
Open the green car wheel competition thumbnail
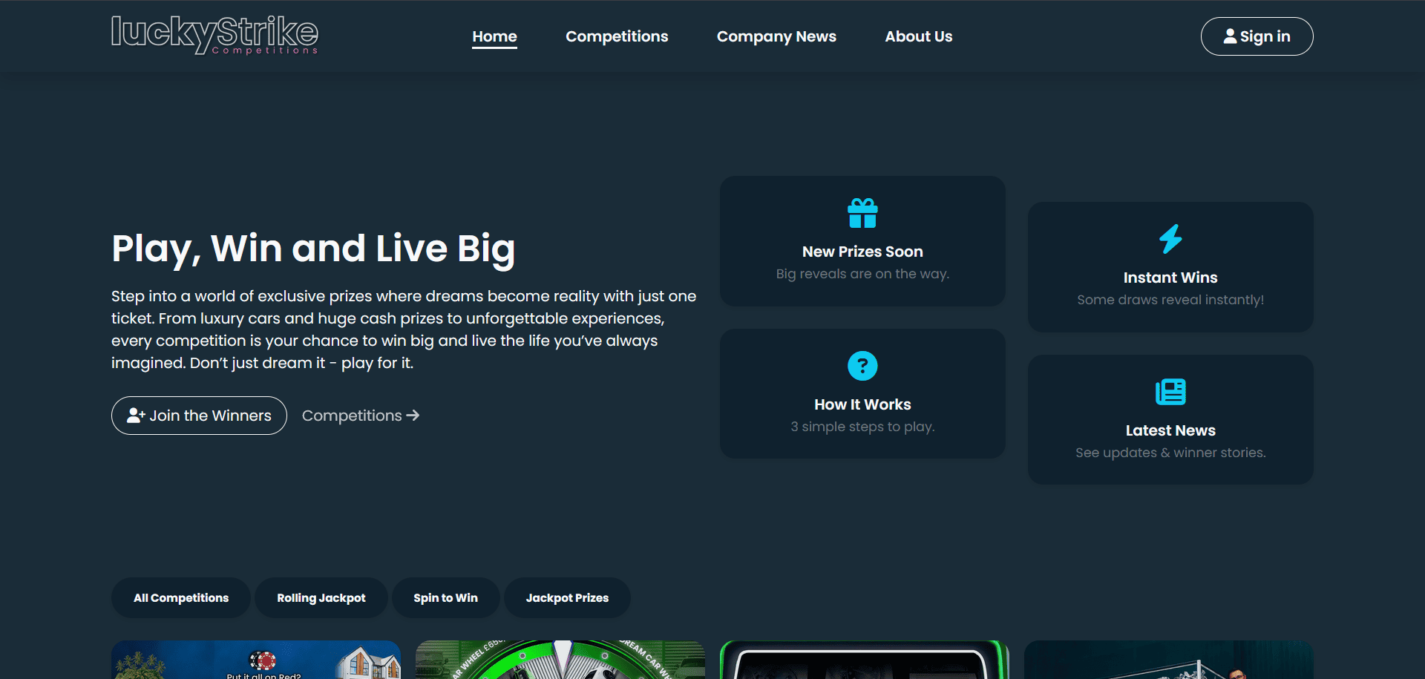(x=560, y=660)
